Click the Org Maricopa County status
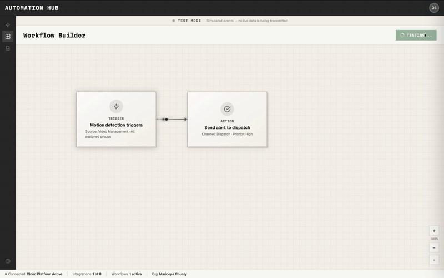The height and width of the screenshot is (278, 444). [169, 274]
